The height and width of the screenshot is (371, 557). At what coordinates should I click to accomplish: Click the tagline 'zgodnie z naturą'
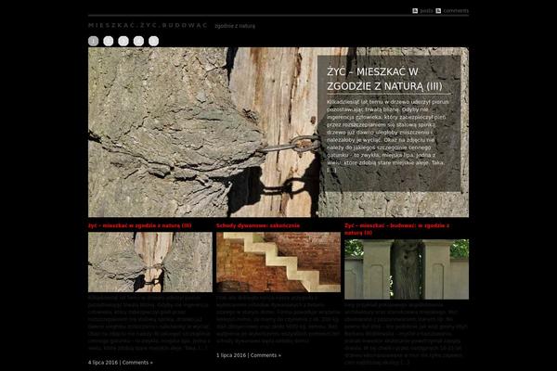click(235, 26)
